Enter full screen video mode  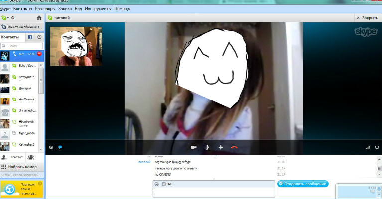point(377,147)
